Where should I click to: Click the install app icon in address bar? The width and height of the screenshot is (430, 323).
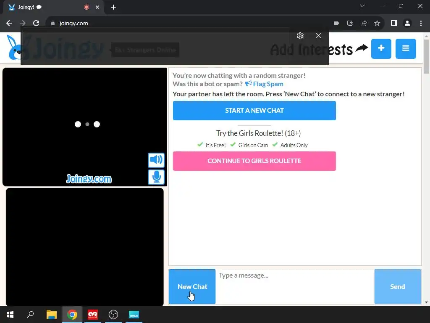point(350,24)
